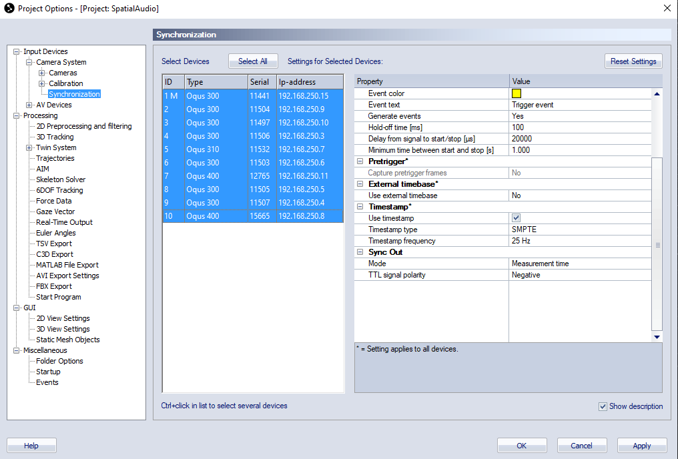Open the Events settings page
Viewport: 678px width, 459px height.
pos(47,382)
